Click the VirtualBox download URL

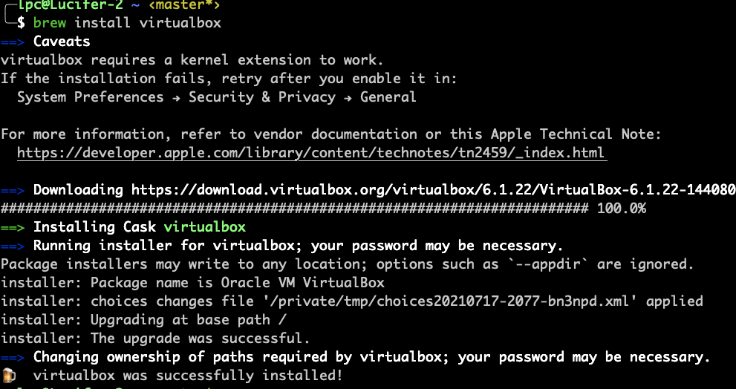[433, 189]
